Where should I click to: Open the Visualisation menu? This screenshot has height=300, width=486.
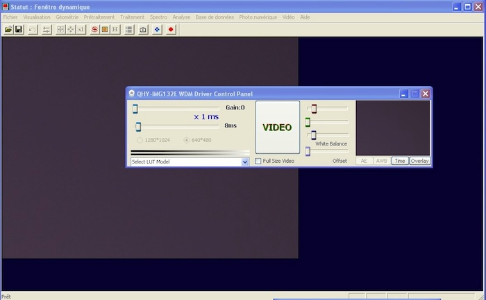pyautogui.click(x=37, y=17)
